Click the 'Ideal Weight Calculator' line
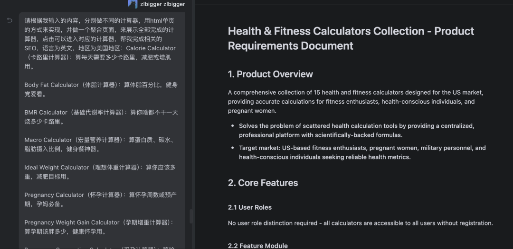 [57, 167]
